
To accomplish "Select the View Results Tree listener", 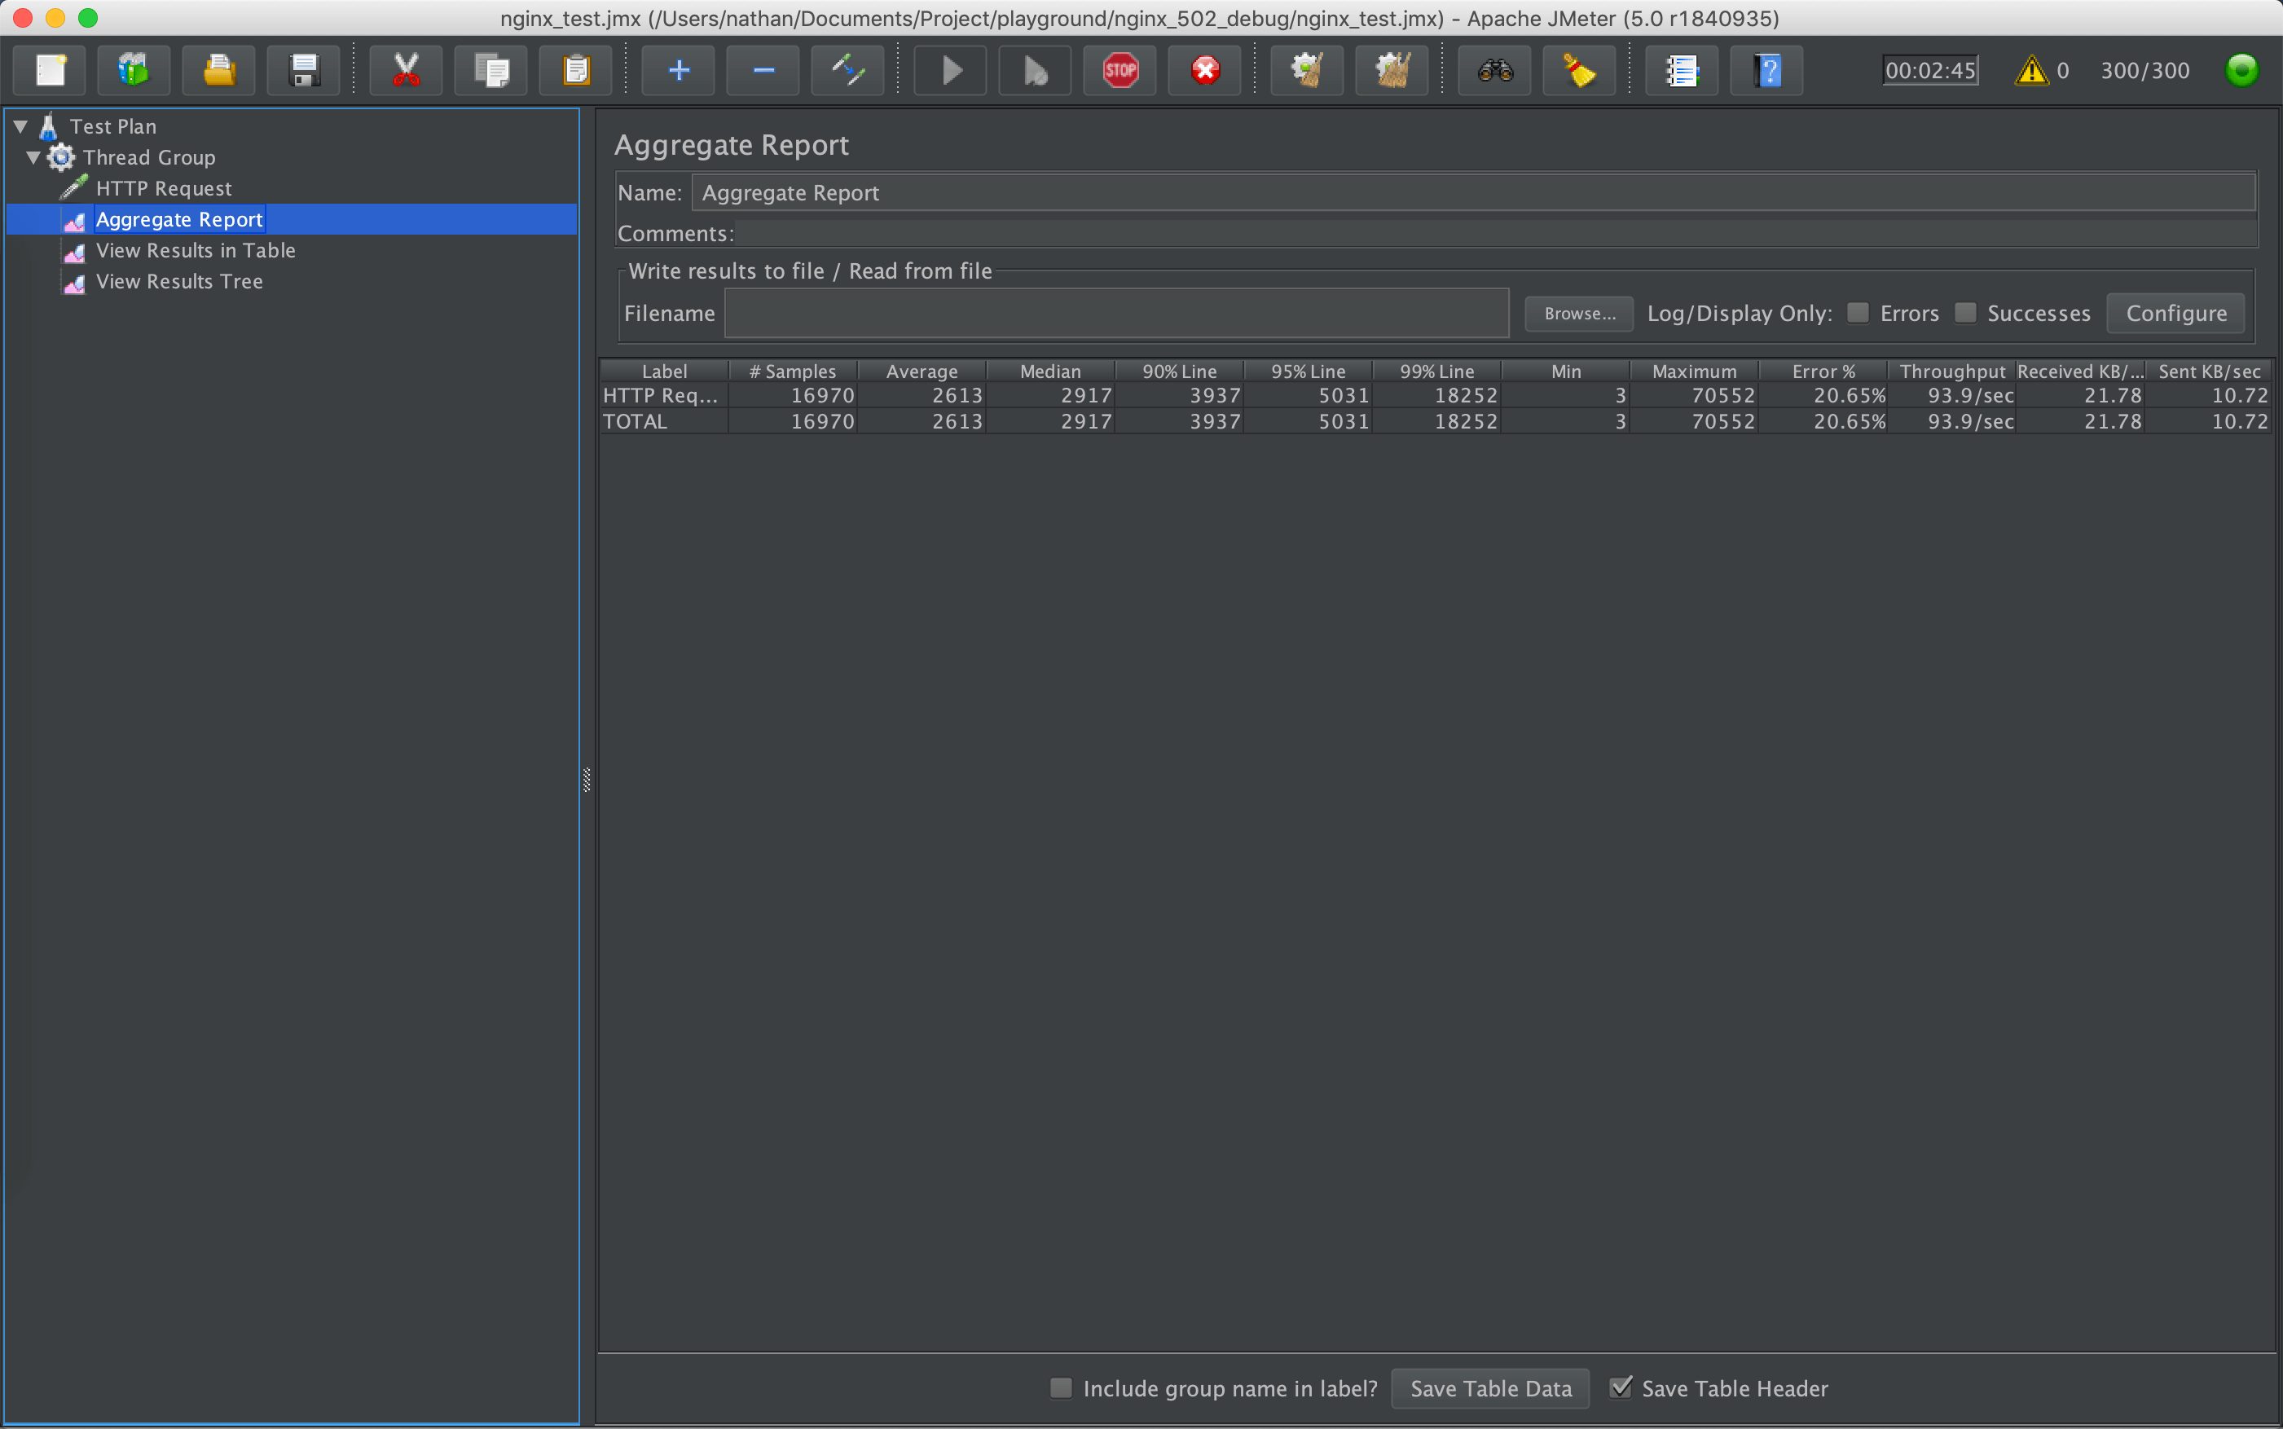I will (x=179, y=281).
